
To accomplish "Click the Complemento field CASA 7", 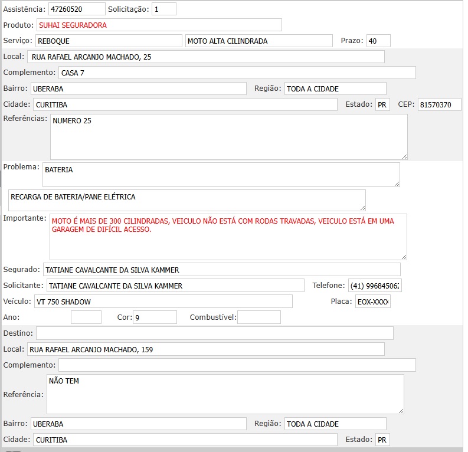I will coord(237,73).
